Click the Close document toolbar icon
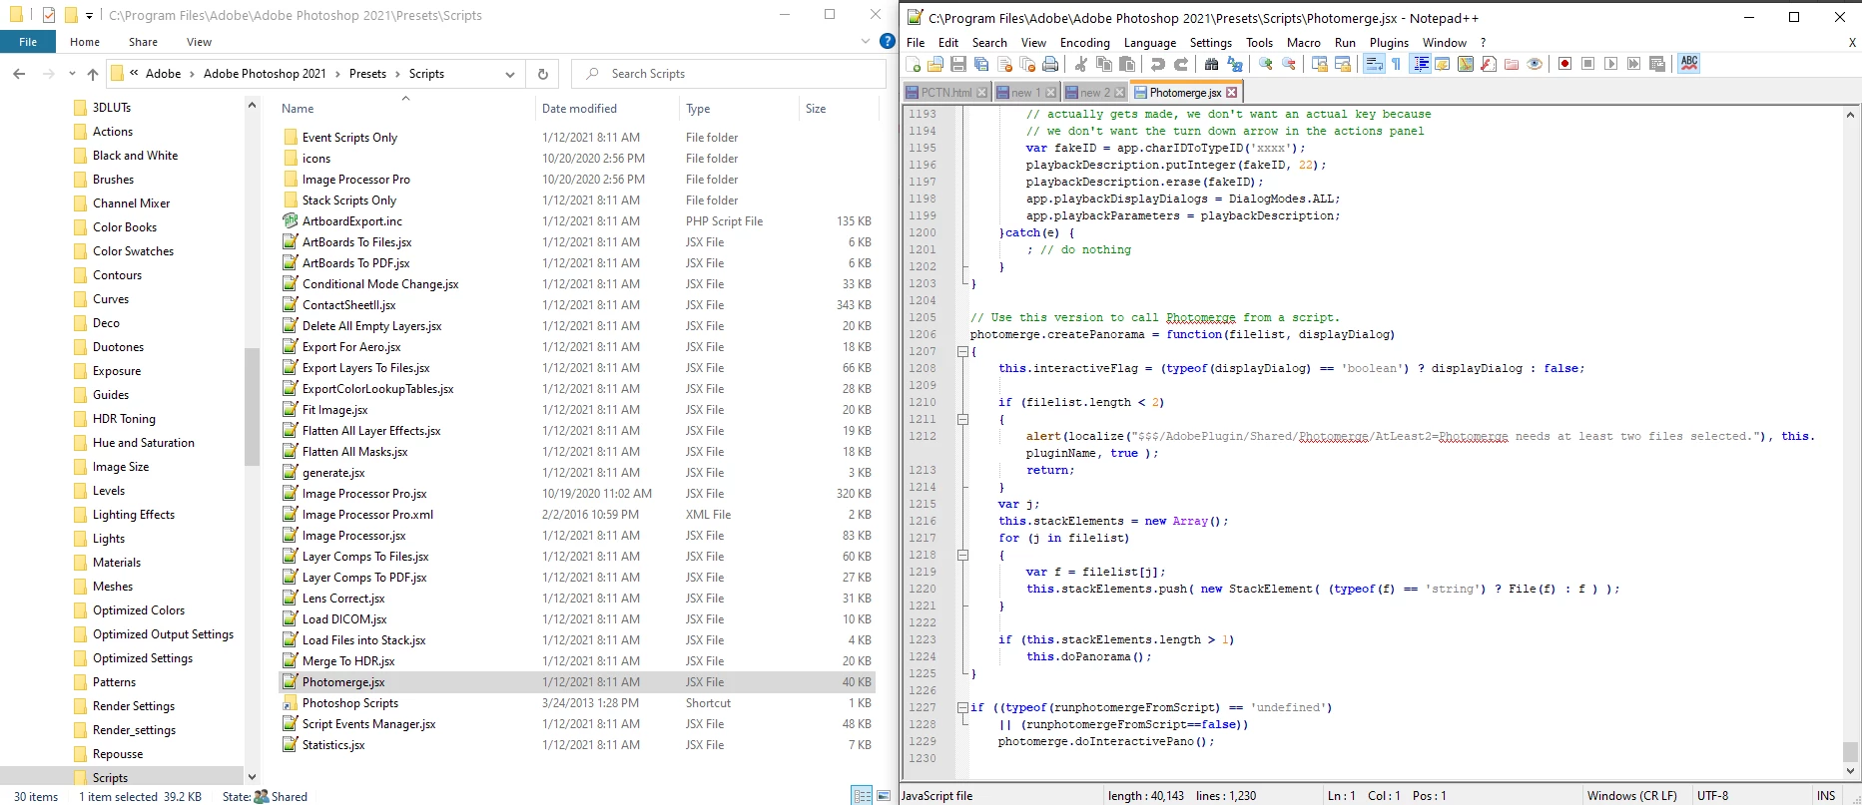This screenshot has width=1862, height=805. [1004, 64]
